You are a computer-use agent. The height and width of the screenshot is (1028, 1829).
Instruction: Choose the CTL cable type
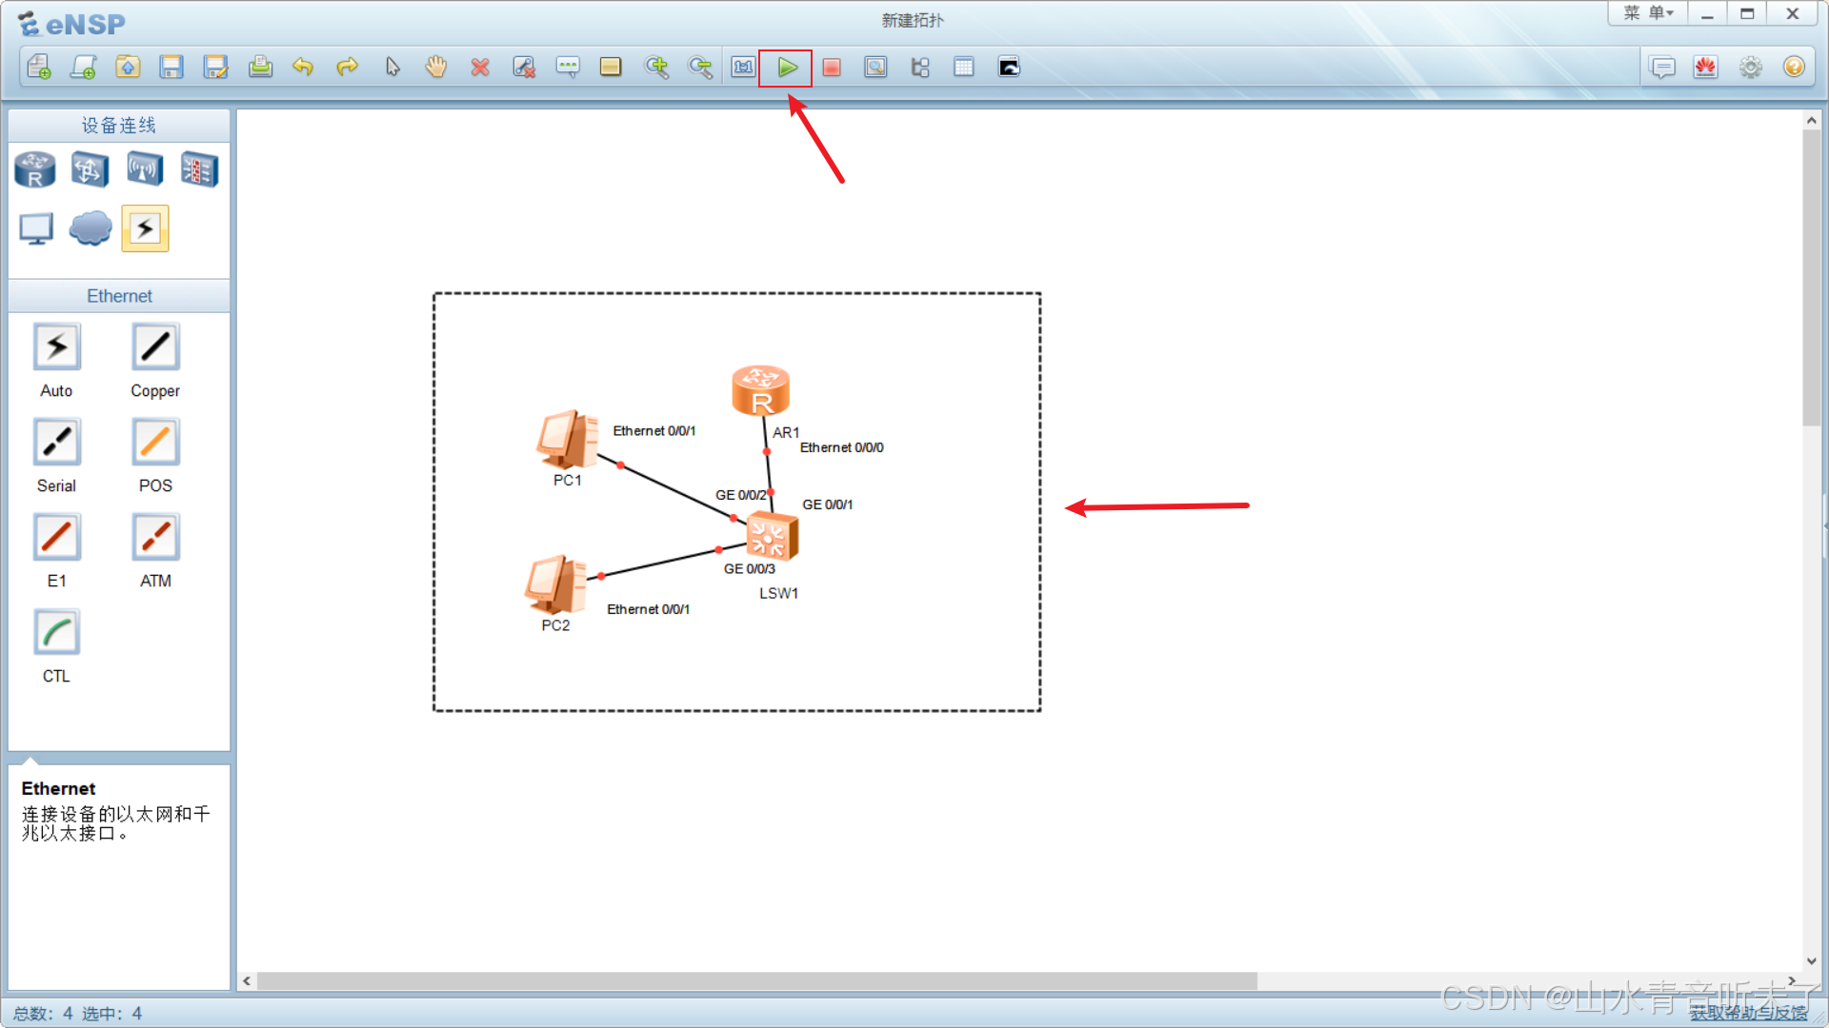tap(56, 633)
